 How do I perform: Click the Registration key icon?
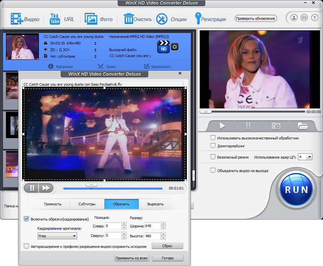[198, 18]
